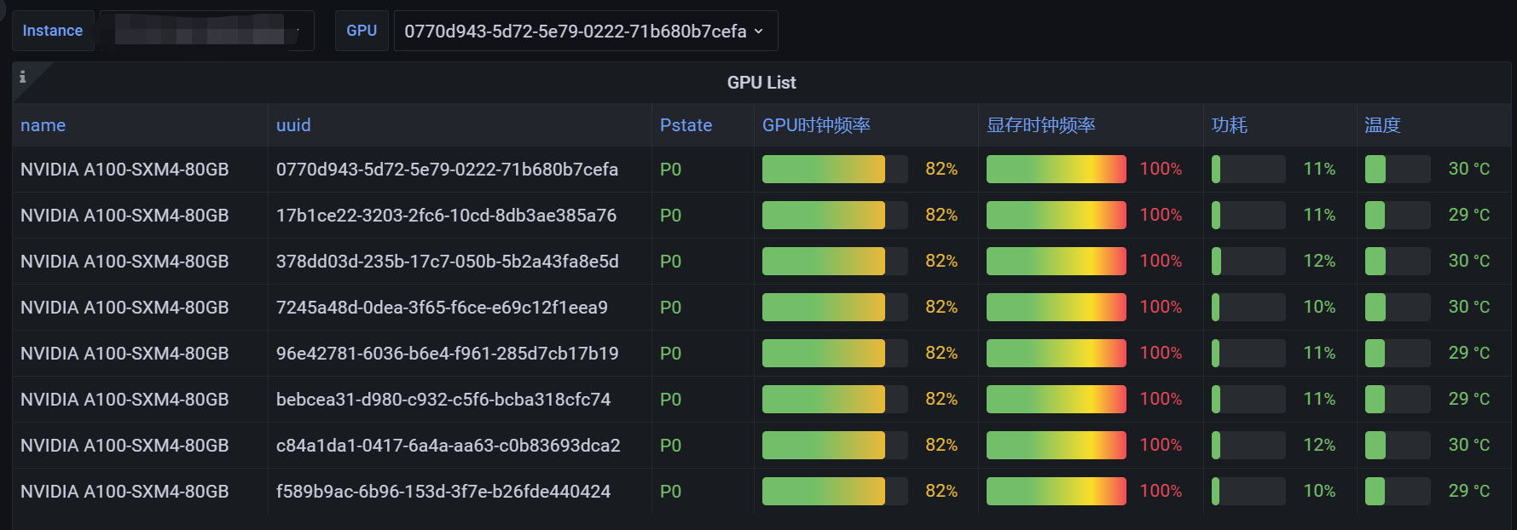Image resolution: width=1517 pixels, height=530 pixels.
Task: Click the GPU List panel title
Action: (761, 83)
